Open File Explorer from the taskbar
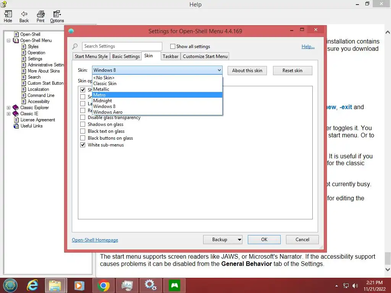The image size is (391, 293). tap(55, 285)
